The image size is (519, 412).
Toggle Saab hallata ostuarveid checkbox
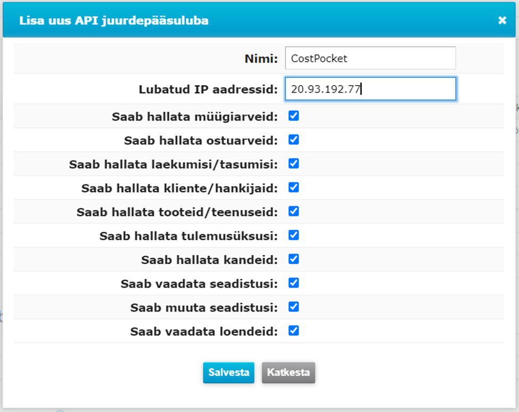pos(294,140)
